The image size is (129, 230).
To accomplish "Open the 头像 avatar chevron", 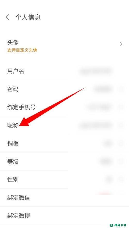I will (x=121, y=44).
